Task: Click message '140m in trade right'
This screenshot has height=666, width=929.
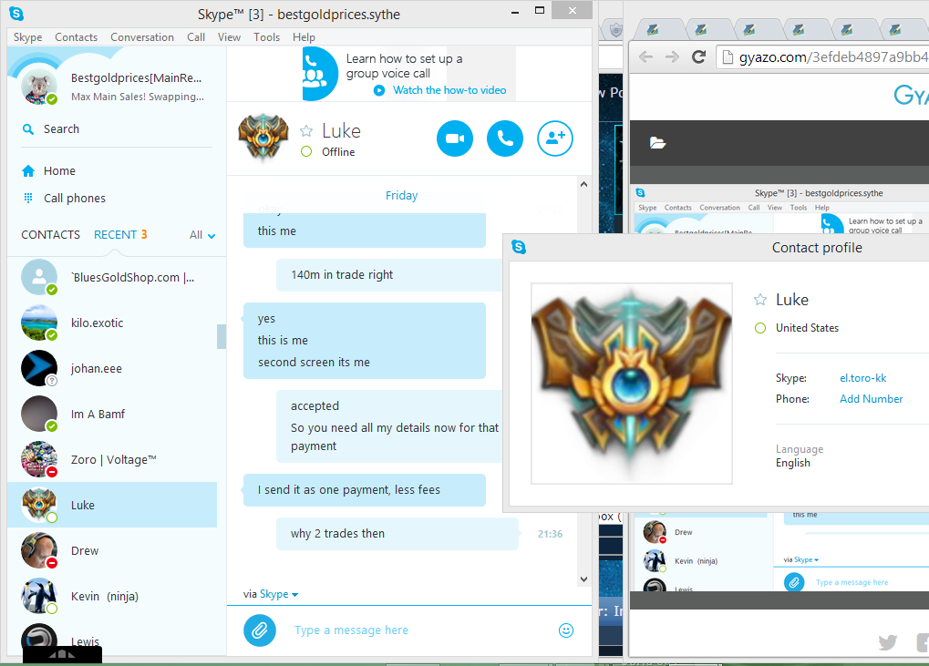Action: click(x=389, y=274)
